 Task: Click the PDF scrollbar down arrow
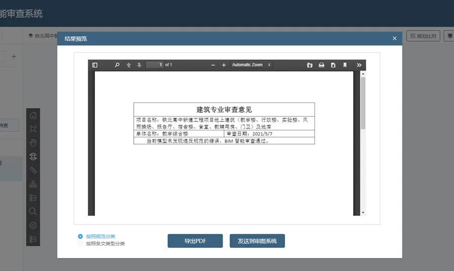point(363,213)
